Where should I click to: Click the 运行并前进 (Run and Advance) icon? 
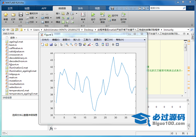click(x=103, y=15)
